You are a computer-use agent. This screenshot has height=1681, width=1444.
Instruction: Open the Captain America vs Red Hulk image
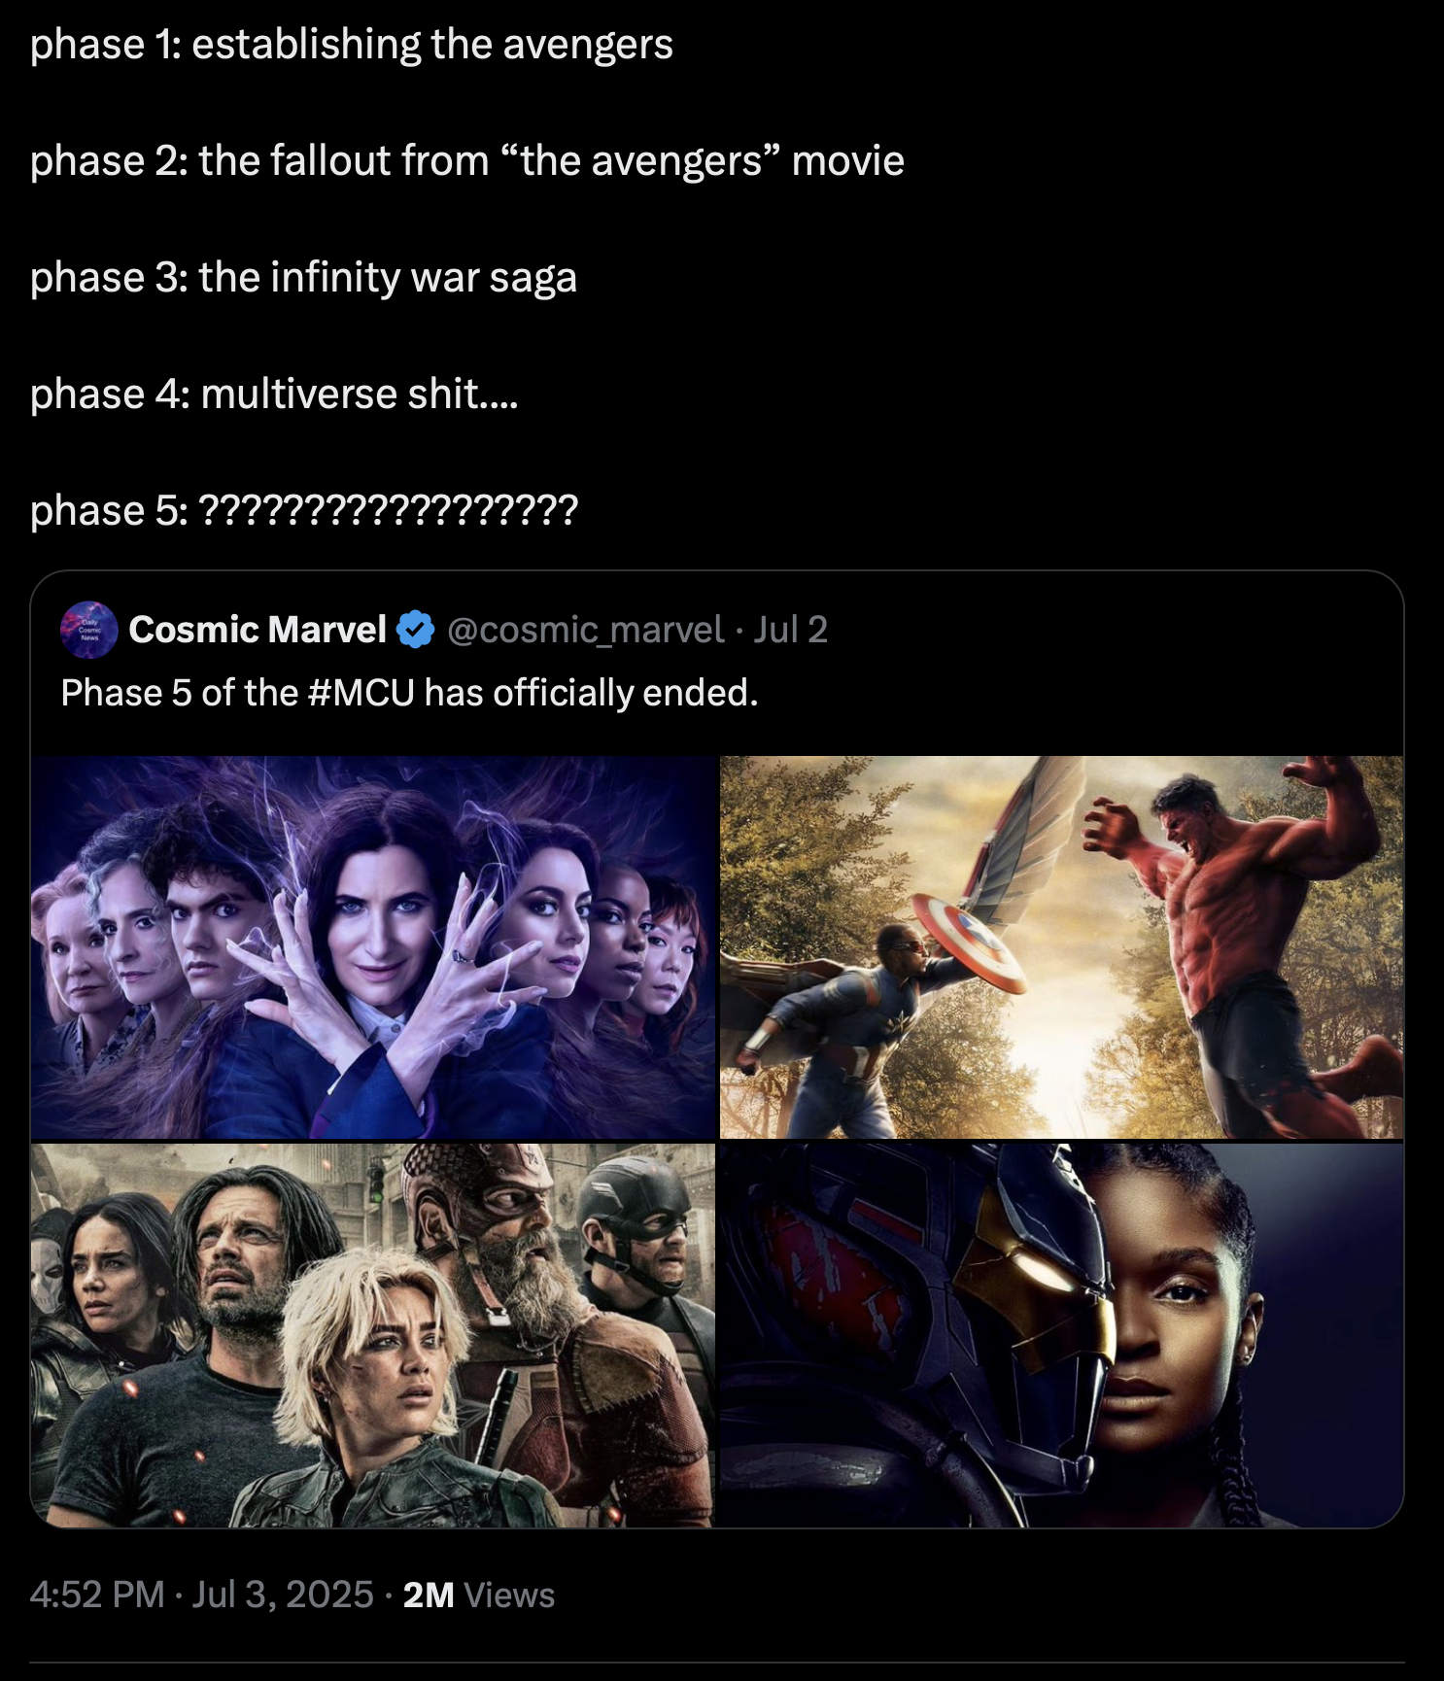pos(1061,947)
